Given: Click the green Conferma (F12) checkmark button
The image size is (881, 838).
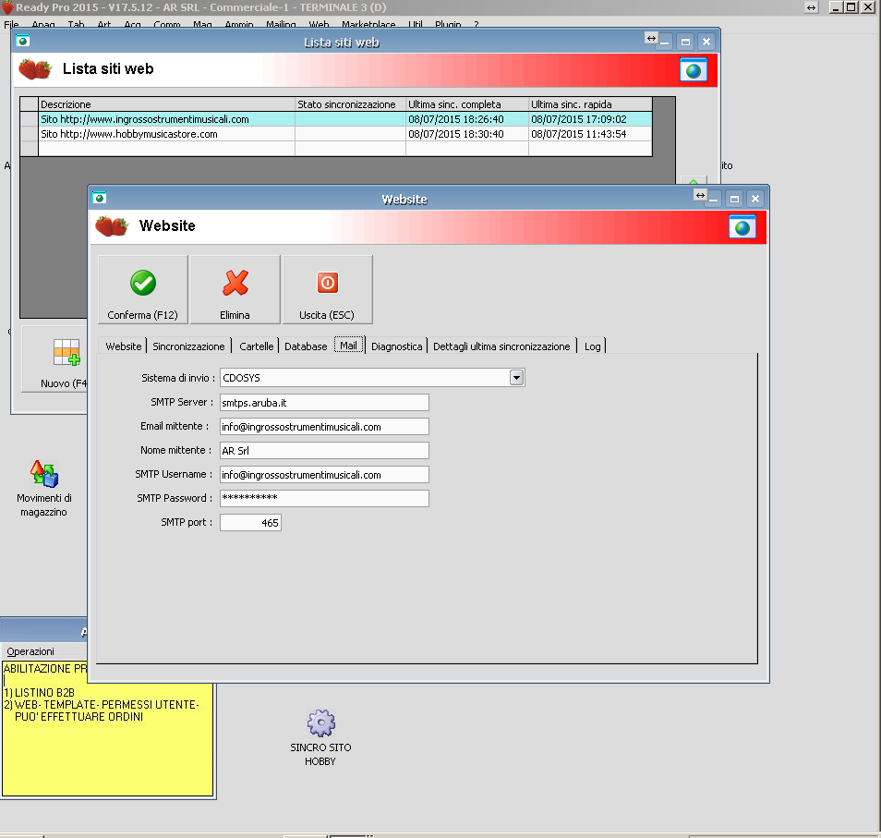Looking at the screenshot, I should 143,289.
